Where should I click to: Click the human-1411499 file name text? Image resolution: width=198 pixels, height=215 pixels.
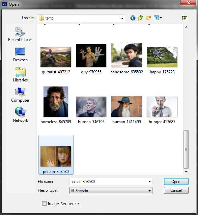(126, 122)
